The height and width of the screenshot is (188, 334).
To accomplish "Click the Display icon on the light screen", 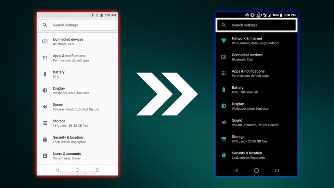I will click(x=45, y=90).
